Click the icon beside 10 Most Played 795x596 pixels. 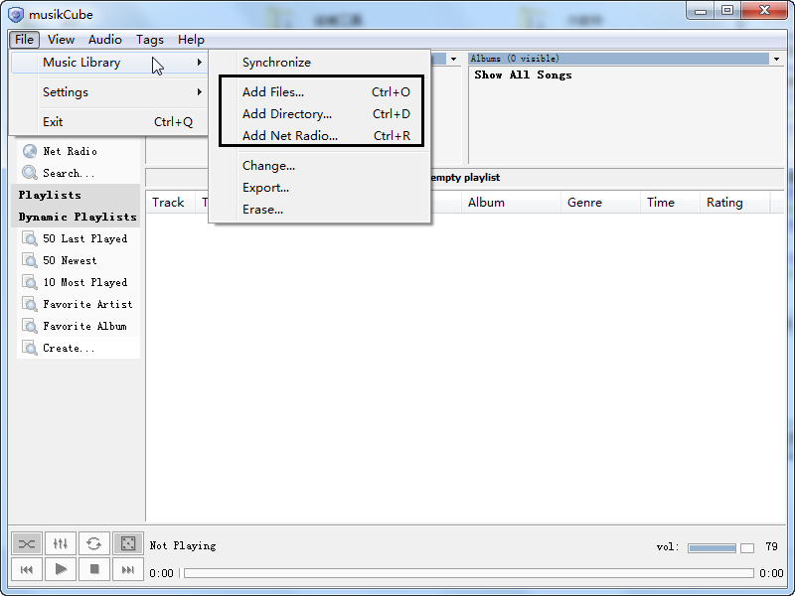point(30,282)
